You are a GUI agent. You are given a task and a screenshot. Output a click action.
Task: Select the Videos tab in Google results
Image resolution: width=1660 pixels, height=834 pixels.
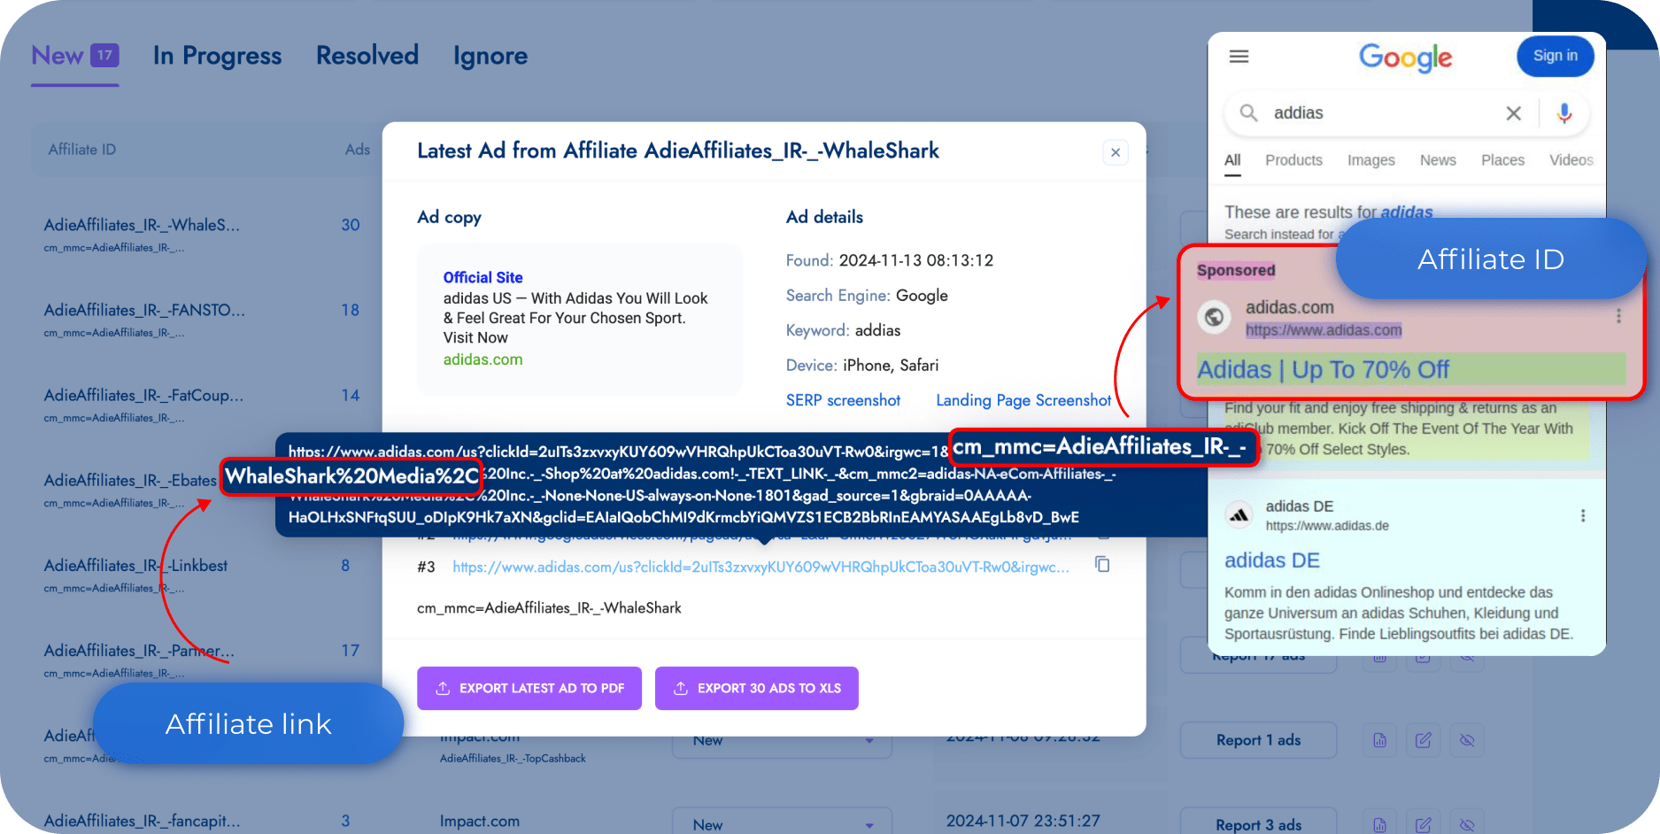[1571, 160]
